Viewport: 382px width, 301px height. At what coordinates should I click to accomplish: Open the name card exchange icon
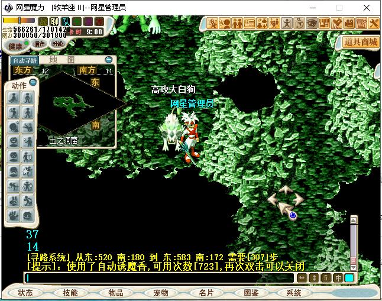tap(250, 24)
